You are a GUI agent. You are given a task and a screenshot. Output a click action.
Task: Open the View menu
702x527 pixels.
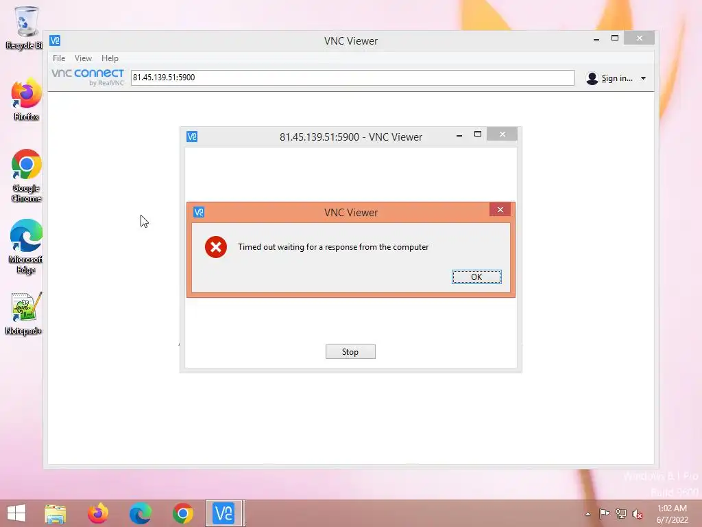point(83,58)
